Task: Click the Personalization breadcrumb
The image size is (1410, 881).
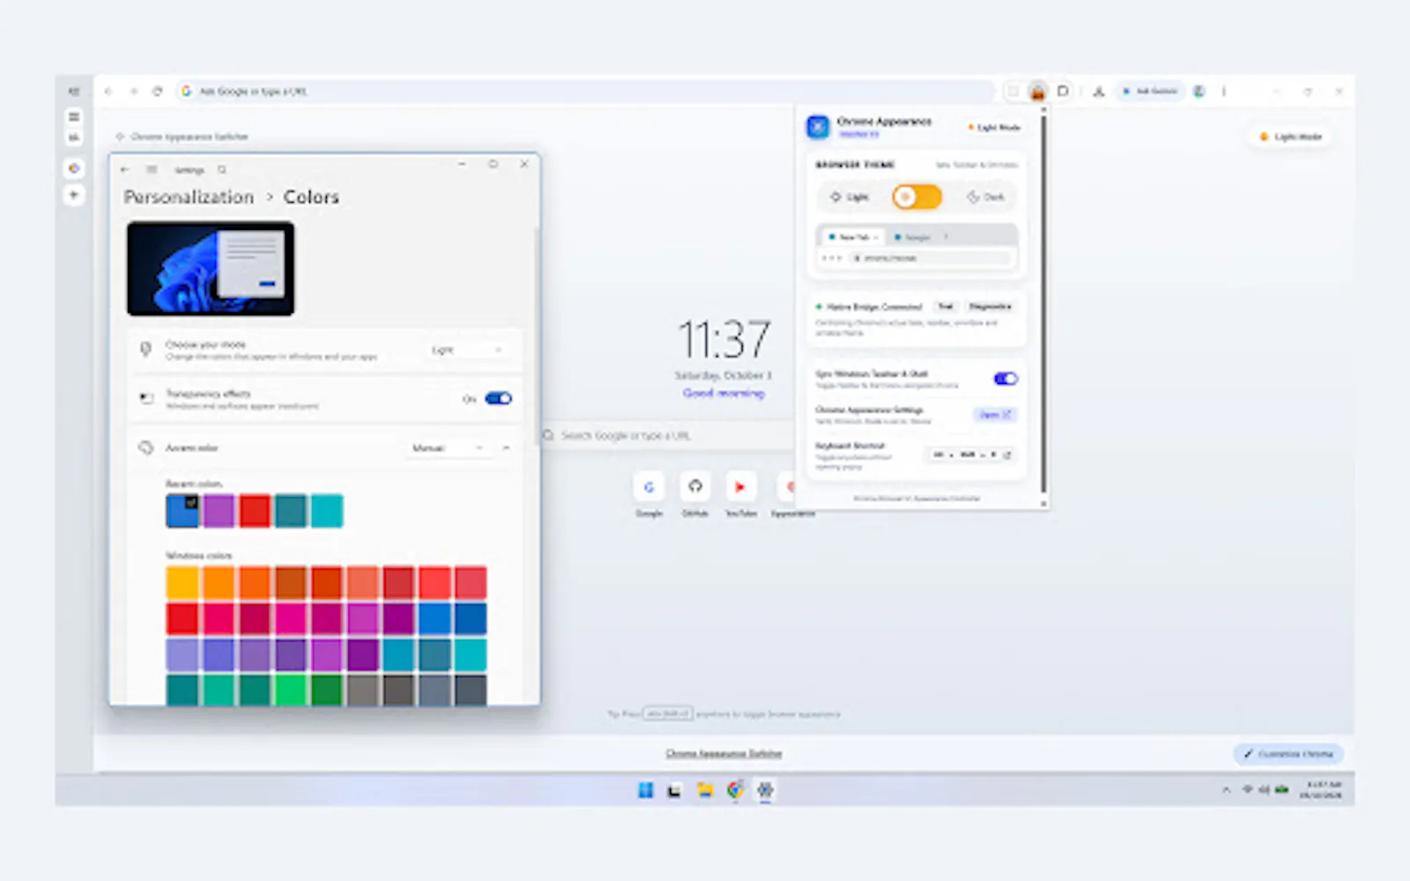Action: tap(189, 196)
